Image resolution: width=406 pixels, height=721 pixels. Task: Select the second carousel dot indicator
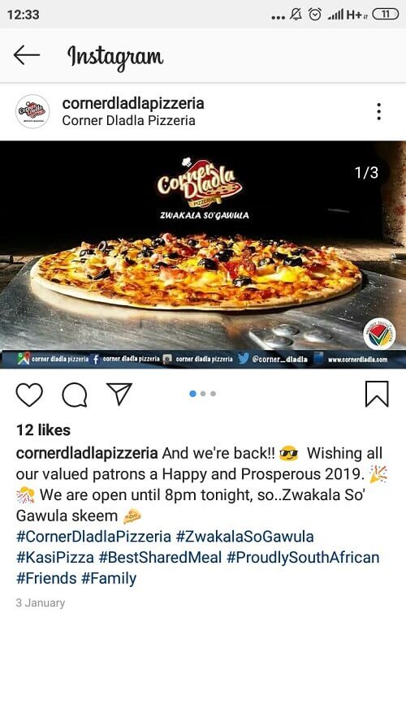(x=203, y=394)
